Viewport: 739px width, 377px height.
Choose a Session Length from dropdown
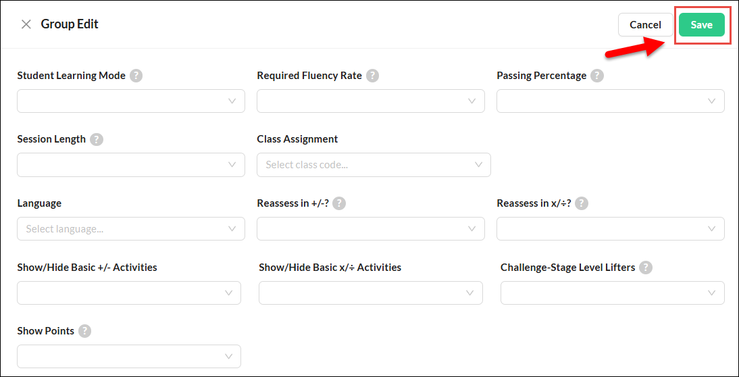[x=131, y=165]
